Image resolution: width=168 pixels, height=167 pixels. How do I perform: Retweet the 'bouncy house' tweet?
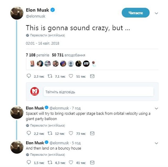point(50,163)
